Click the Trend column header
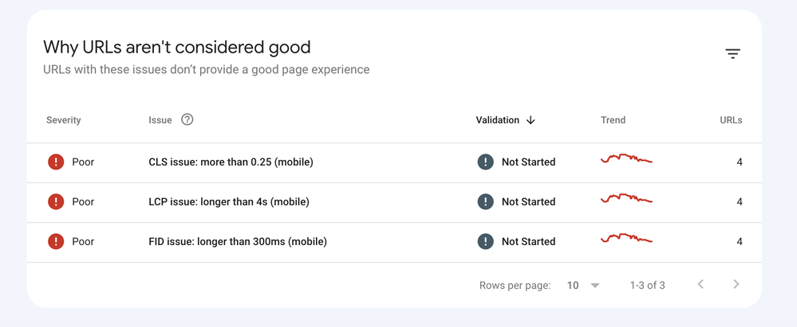This screenshot has width=797, height=327. [613, 120]
